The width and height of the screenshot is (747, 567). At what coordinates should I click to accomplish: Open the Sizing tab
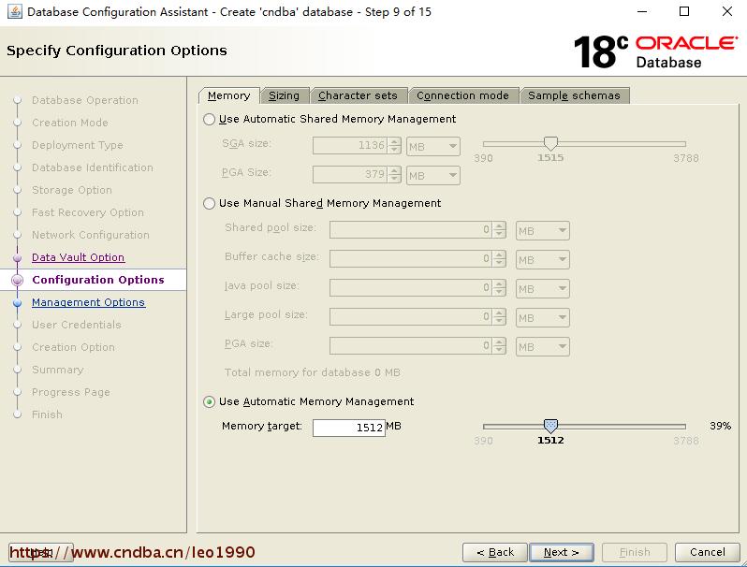[284, 95]
